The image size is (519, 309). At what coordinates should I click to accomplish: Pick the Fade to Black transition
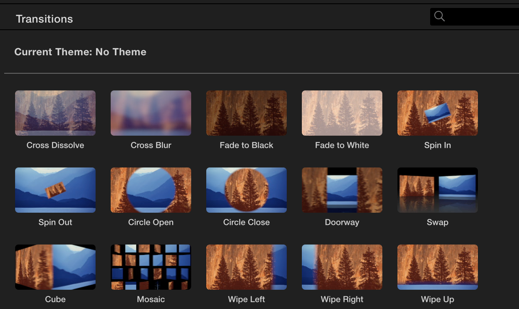247,113
